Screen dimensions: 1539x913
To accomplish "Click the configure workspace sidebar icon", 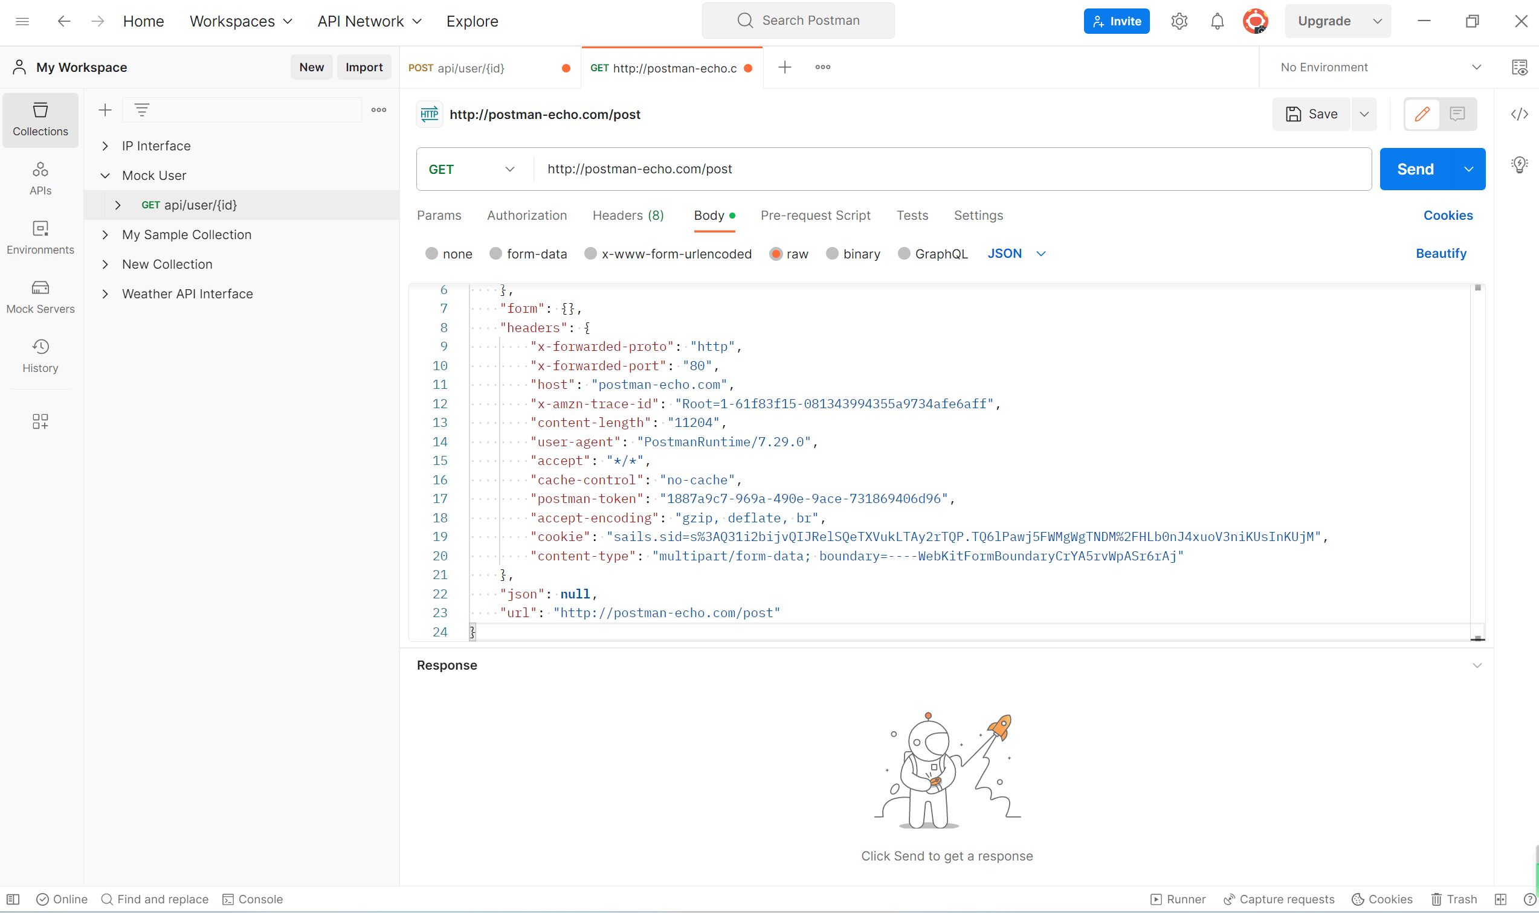I will click(x=40, y=421).
